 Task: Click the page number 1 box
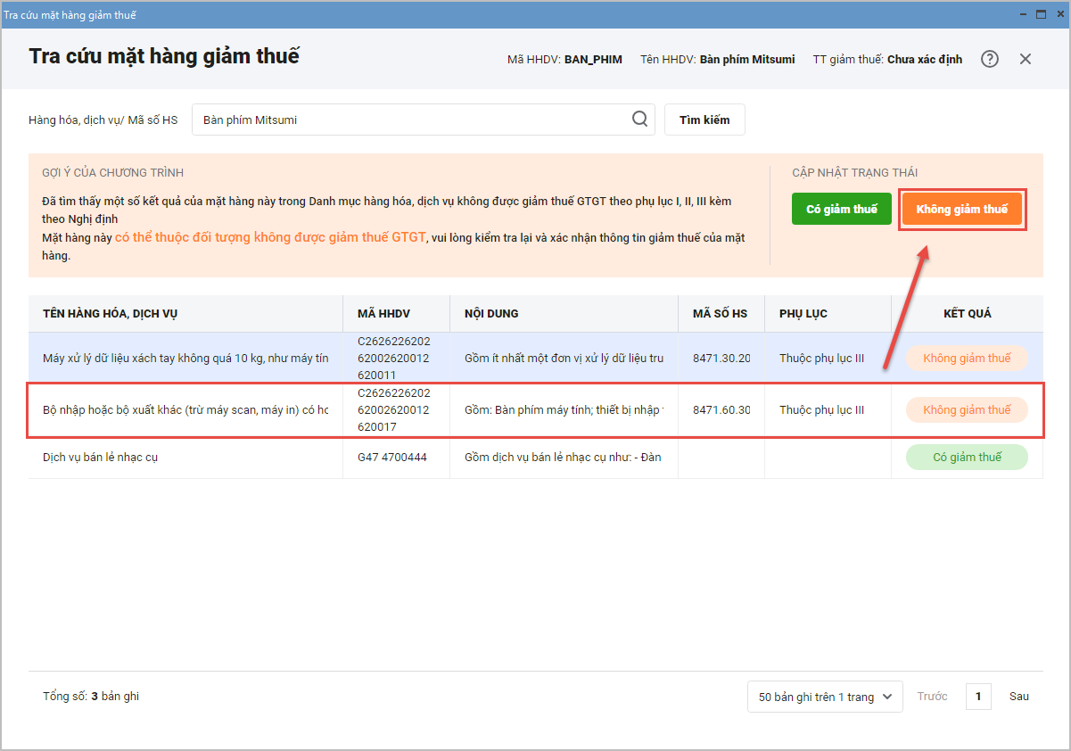978,697
